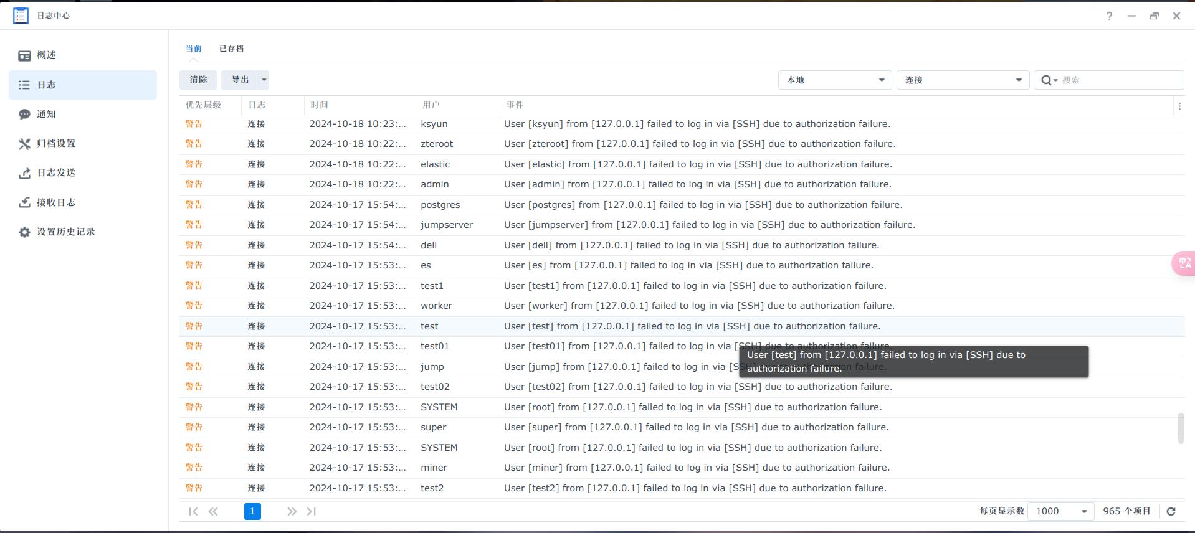The height and width of the screenshot is (533, 1195).
Task: Open the 概述 overview icon in sidebar
Action: (x=24, y=55)
